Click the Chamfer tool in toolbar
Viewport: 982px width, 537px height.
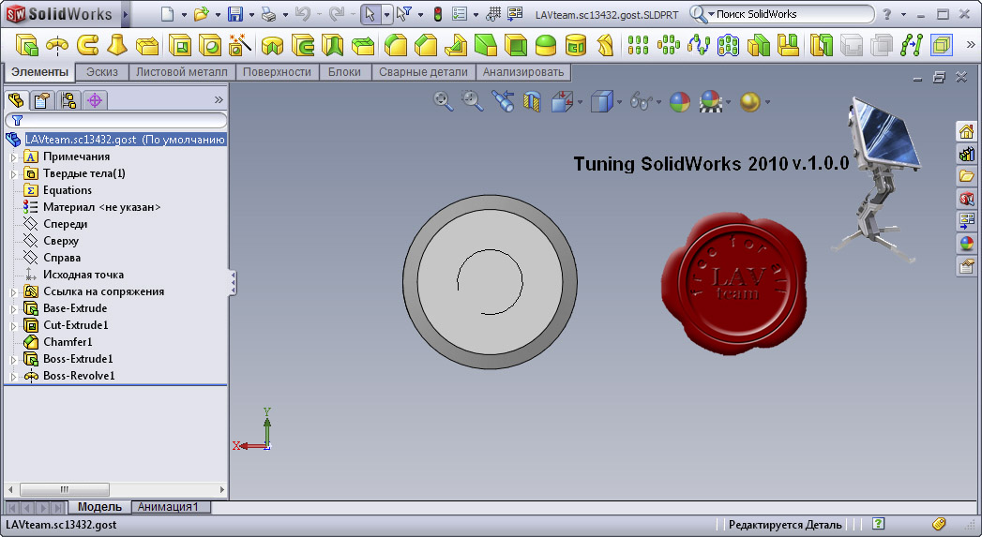426,45
